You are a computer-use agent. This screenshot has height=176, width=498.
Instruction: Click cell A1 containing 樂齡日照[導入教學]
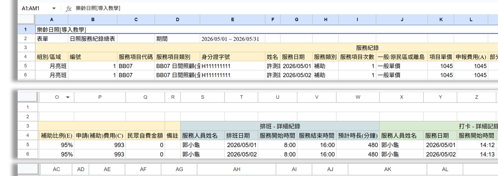267,30
